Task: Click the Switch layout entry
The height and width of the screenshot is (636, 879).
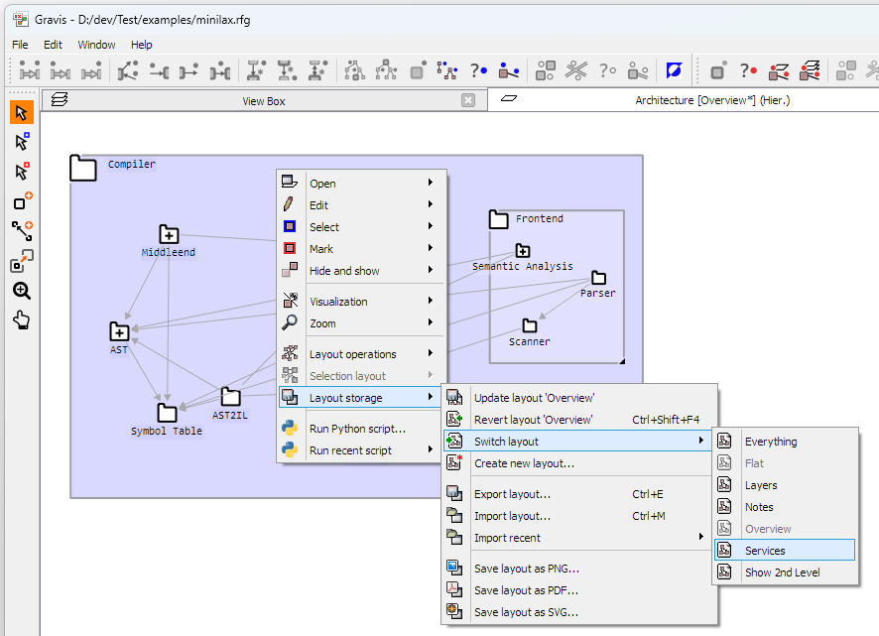Action: tap(579, 442)
